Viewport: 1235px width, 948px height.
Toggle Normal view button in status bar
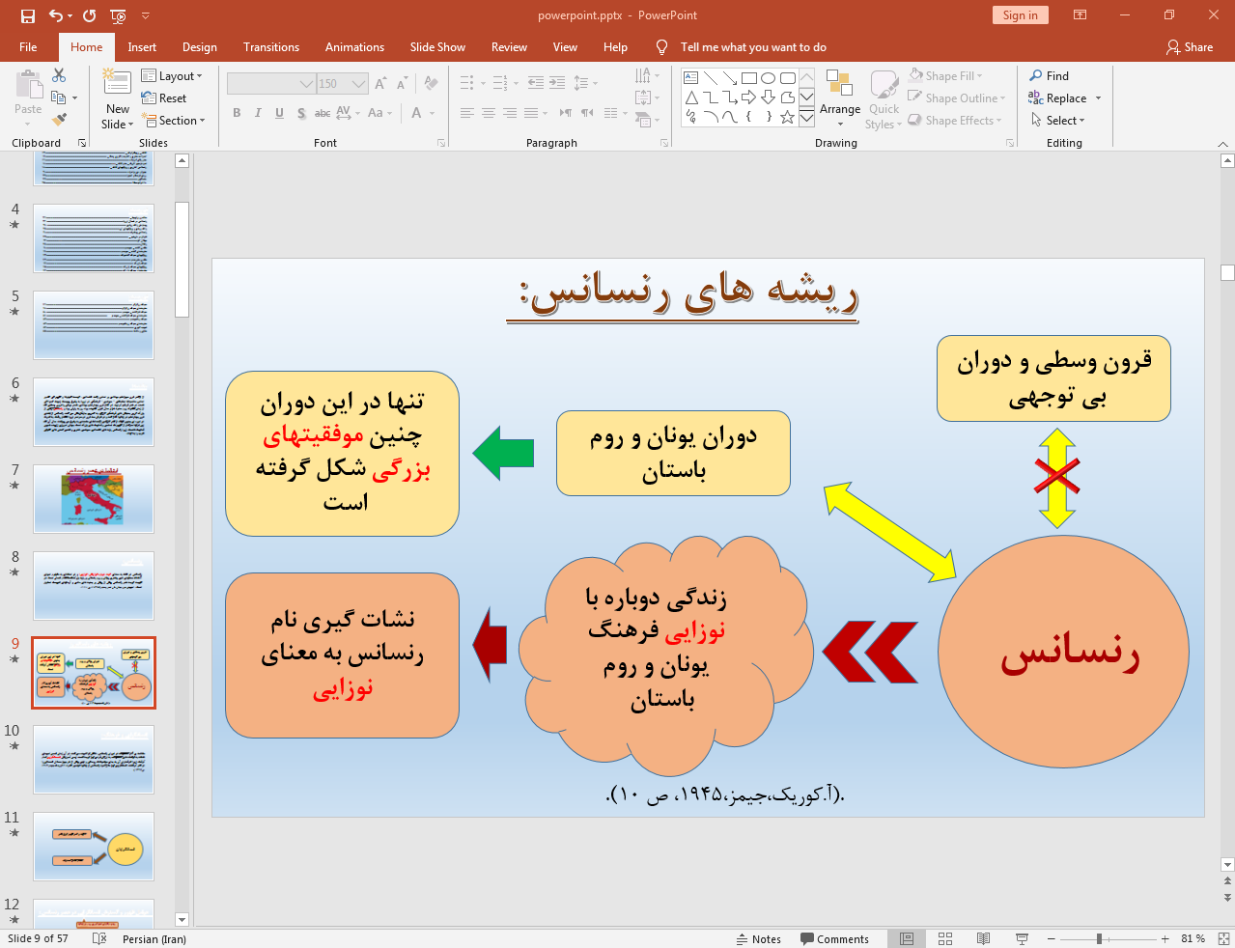click(x=907, y=938)
